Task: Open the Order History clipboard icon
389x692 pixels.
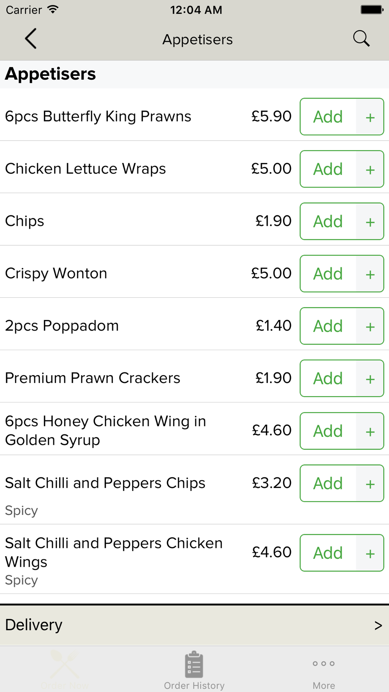Action: (x=194, y=664)
